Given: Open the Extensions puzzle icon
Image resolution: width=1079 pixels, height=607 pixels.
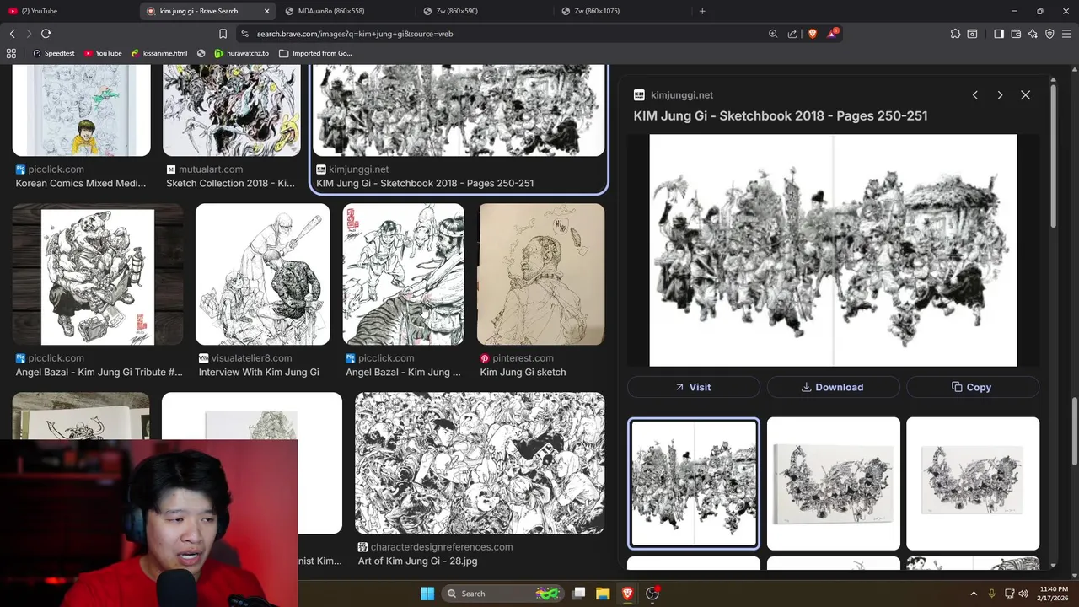Looking at the screenshot, I should 955,34.
